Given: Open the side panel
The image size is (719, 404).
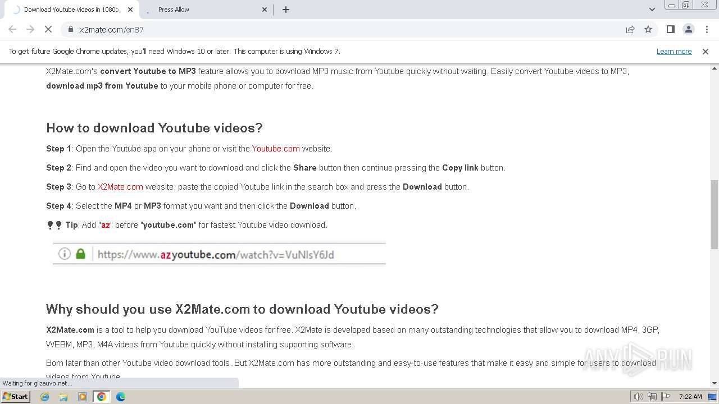Looking at the screenshot, I should [670, 29].
